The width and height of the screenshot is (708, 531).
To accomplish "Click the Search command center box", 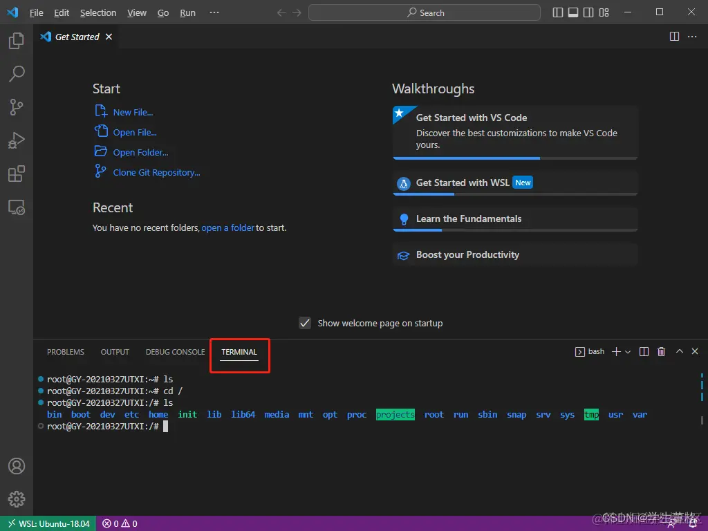I will click(425, 12).
